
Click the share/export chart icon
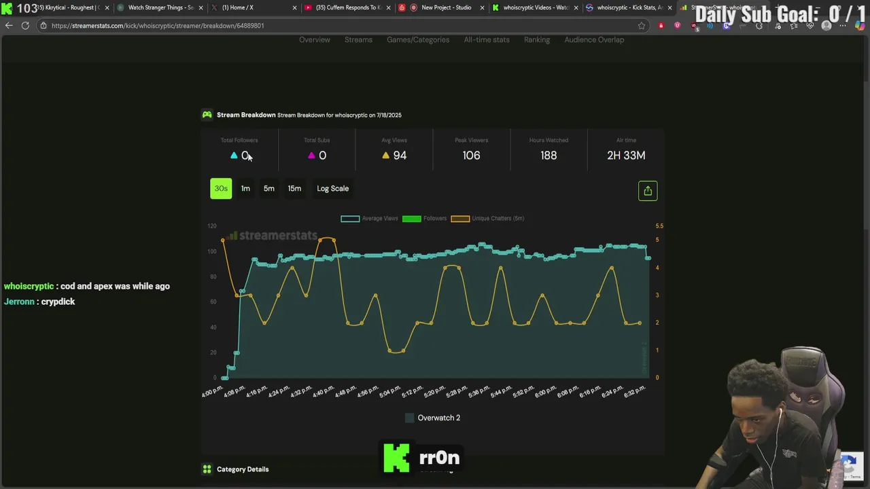pyautogui.click(x=648, y=191)
